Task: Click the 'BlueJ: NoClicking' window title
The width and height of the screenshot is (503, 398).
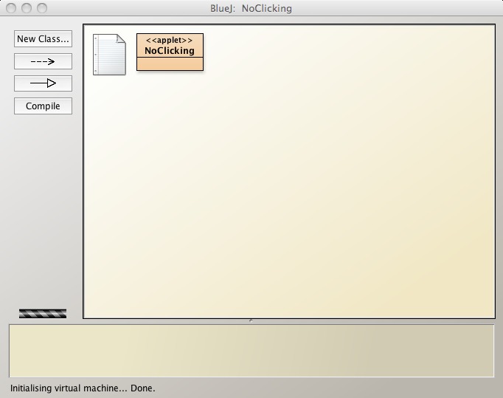Action: (251, 9)
